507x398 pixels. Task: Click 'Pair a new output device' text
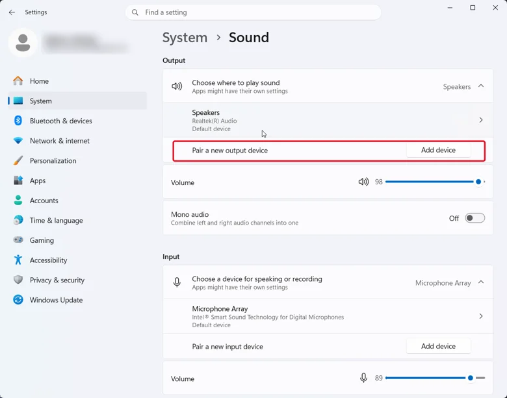click(230, 151)
